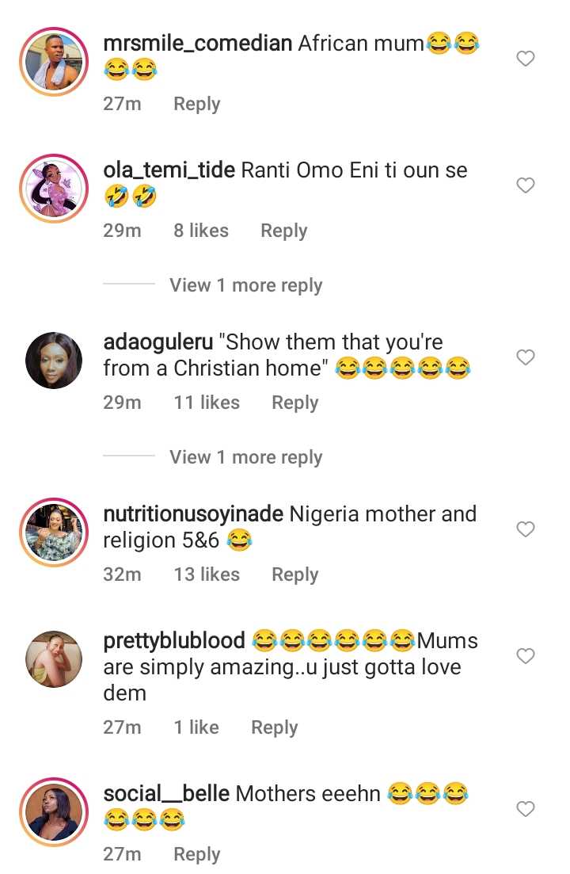This screenshot has height=874, width=570.
Task: Reply to mrsmile_comedian's comment
Action: (196, 104)
